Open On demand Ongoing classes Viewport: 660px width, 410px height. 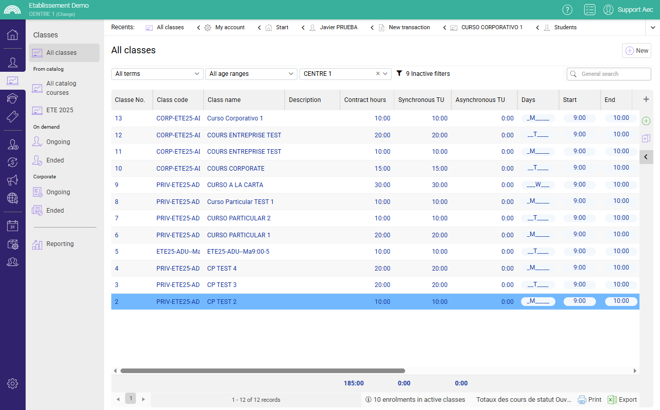coord(64,142)
